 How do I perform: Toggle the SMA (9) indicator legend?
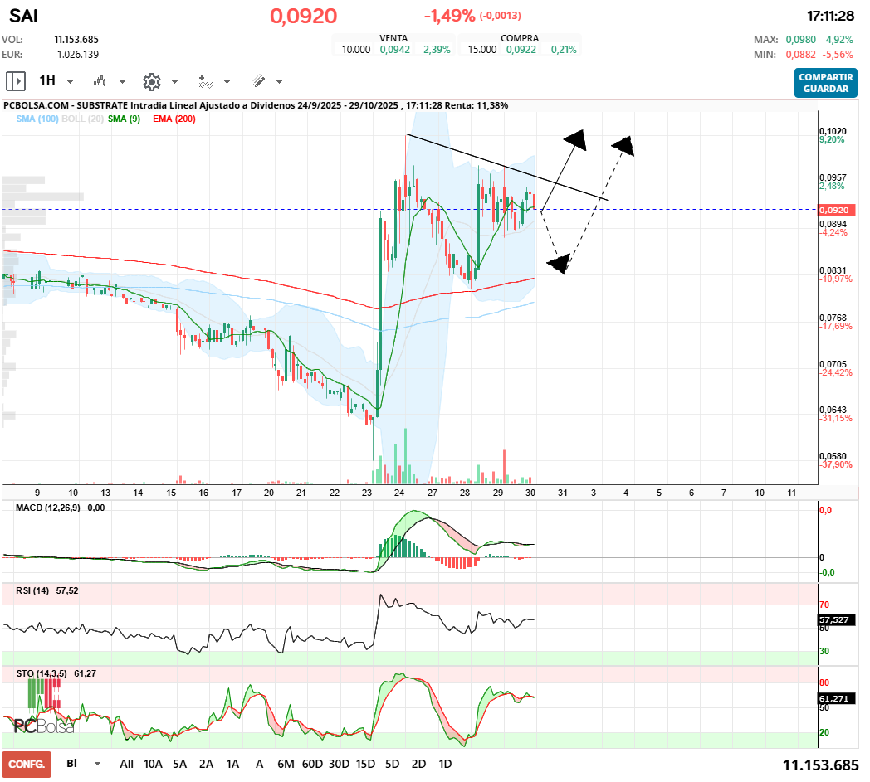[x=125, y=119]
